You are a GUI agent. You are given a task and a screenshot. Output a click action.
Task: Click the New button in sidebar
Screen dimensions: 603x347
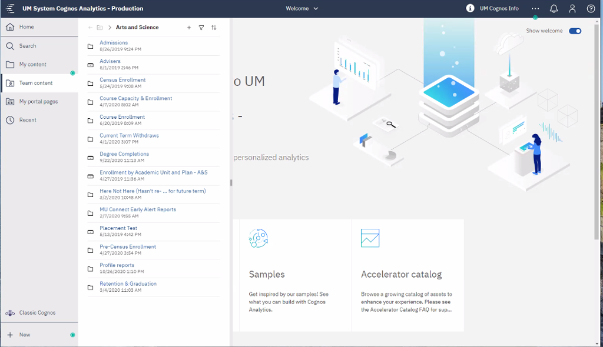tap(24, 335)
